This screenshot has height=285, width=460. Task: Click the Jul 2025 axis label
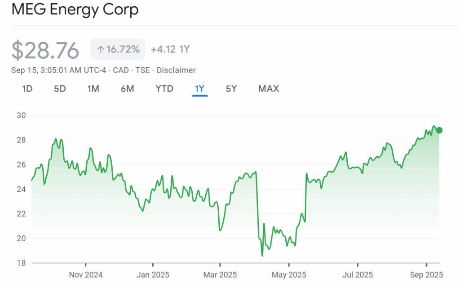tap(358, 275)
